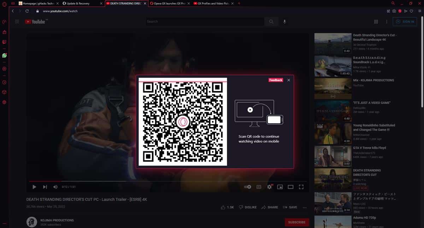Open the YouTube guide hamburger menu
Image resolution: width=424 pixels, height=228 pixels.
pyautogui.click(x=17, y=22)
